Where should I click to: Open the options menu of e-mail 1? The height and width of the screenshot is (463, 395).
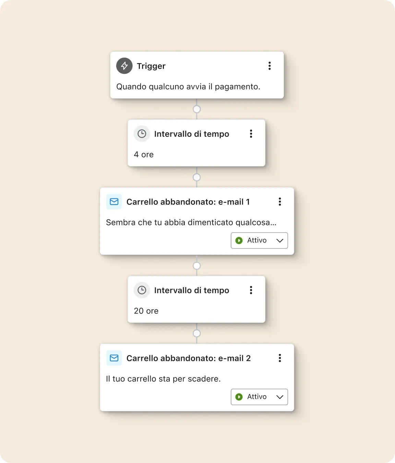tap(280, 202)
